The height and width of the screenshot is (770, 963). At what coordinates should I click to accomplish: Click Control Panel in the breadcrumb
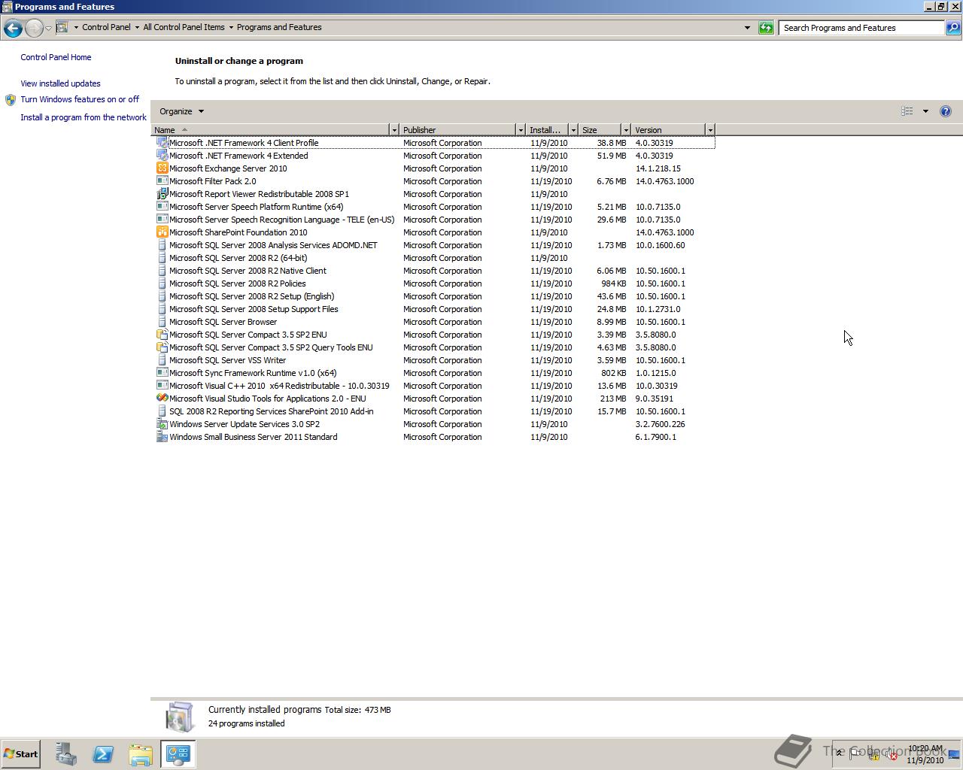click(x=106, y=27)
